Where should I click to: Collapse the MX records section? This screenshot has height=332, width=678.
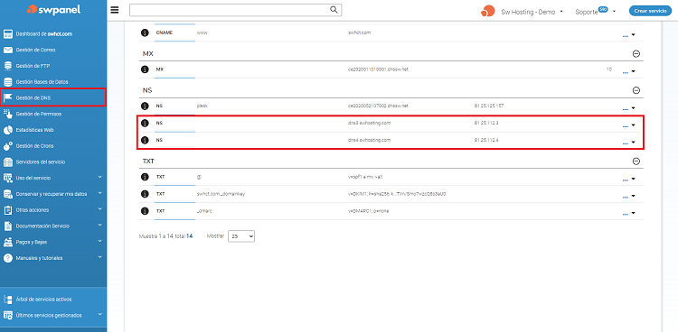(x=636, y=54)
